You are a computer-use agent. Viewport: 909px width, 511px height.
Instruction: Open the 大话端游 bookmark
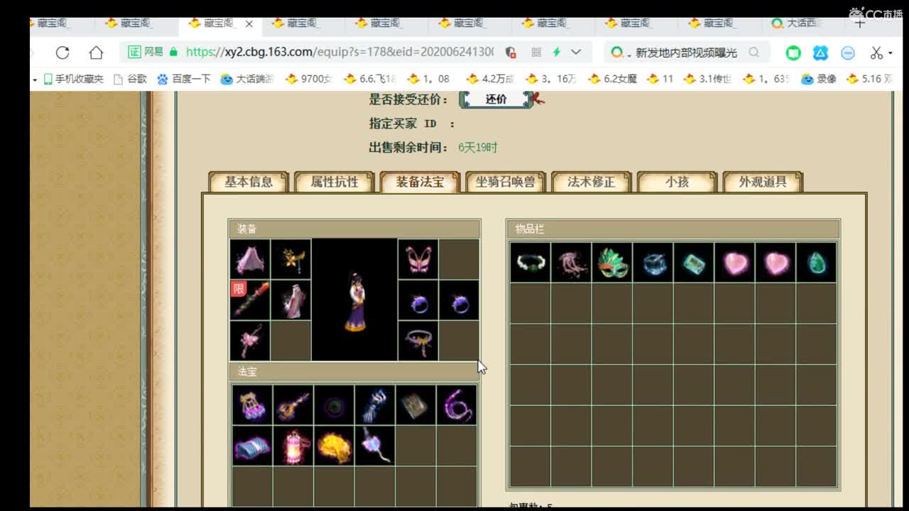(247, 79)
